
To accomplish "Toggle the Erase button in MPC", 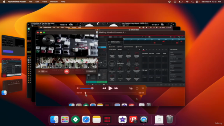I will coord(164,54).
